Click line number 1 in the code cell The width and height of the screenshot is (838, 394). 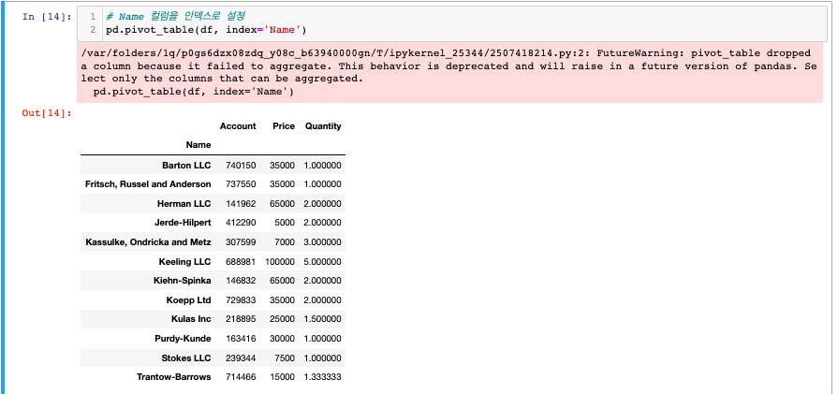93,17
